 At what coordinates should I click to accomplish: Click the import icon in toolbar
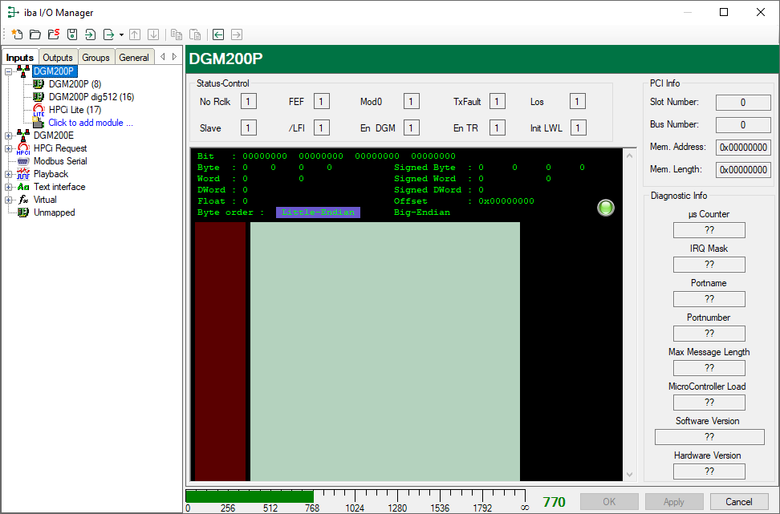pyautogui.click(x=90, y=34)
